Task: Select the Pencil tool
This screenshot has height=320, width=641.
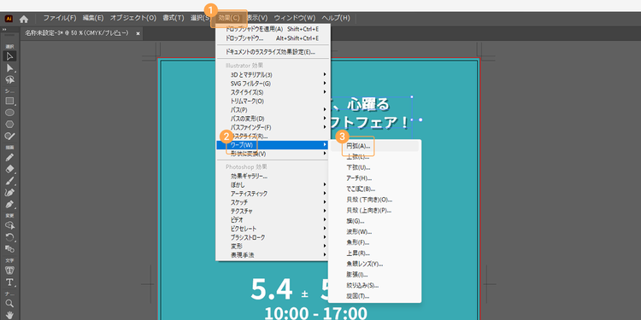Action: point(9,157)
